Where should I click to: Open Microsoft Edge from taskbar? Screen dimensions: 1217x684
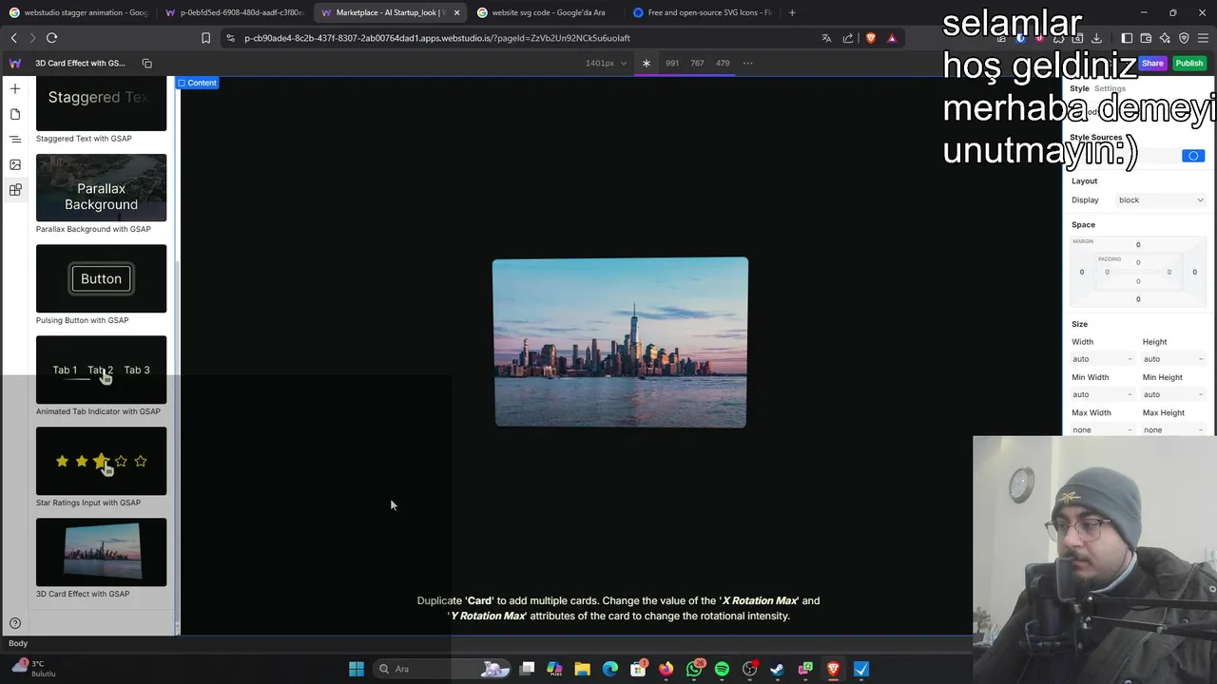(610, 669)
